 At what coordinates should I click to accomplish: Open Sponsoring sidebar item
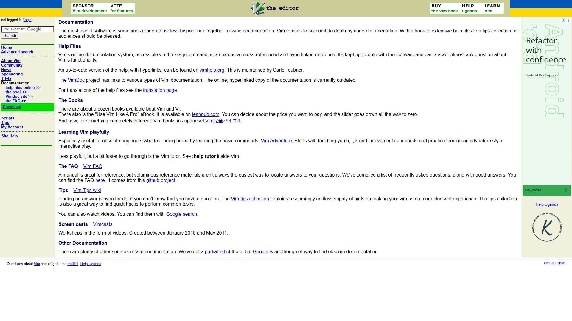[12, 74]
